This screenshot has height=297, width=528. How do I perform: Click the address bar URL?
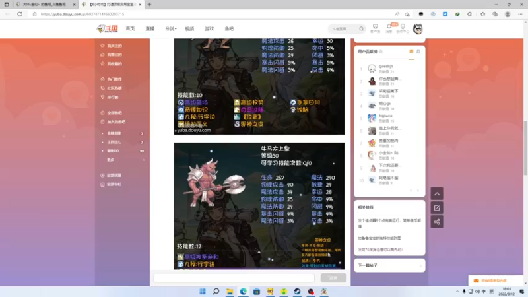pos(82,14)
